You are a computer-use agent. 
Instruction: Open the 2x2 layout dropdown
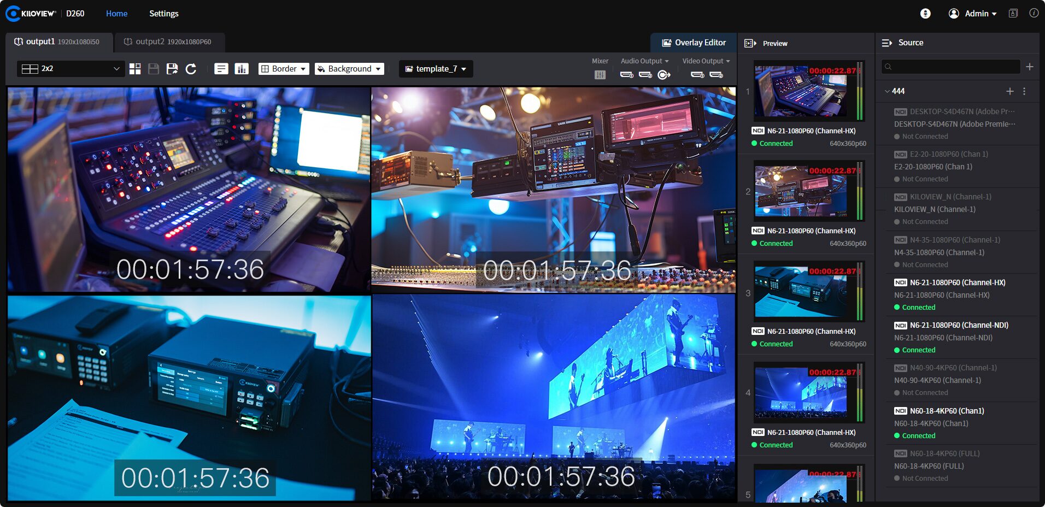[x=70, y=69]
